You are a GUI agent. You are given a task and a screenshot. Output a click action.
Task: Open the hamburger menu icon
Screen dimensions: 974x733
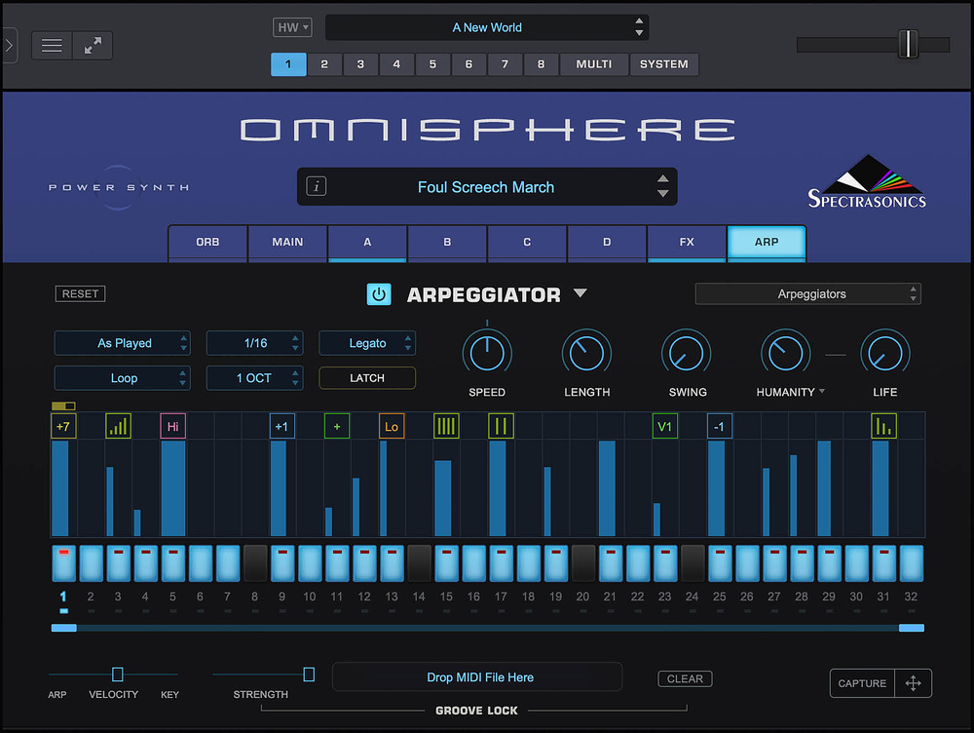coord(53,46)
